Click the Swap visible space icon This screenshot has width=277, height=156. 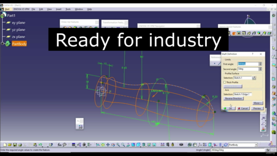pyautogui.click(x=154, y=145)
